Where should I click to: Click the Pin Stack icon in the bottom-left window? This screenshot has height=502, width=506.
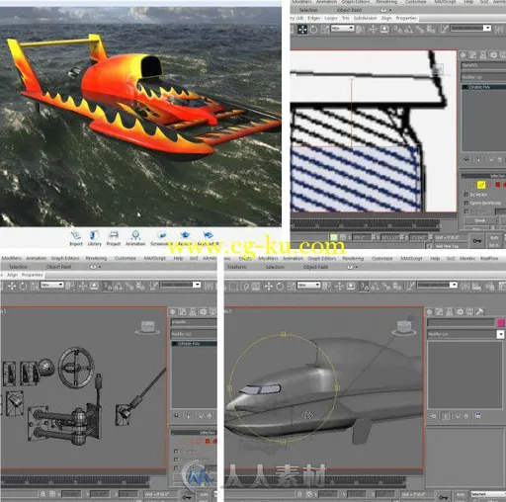(177, 416)
